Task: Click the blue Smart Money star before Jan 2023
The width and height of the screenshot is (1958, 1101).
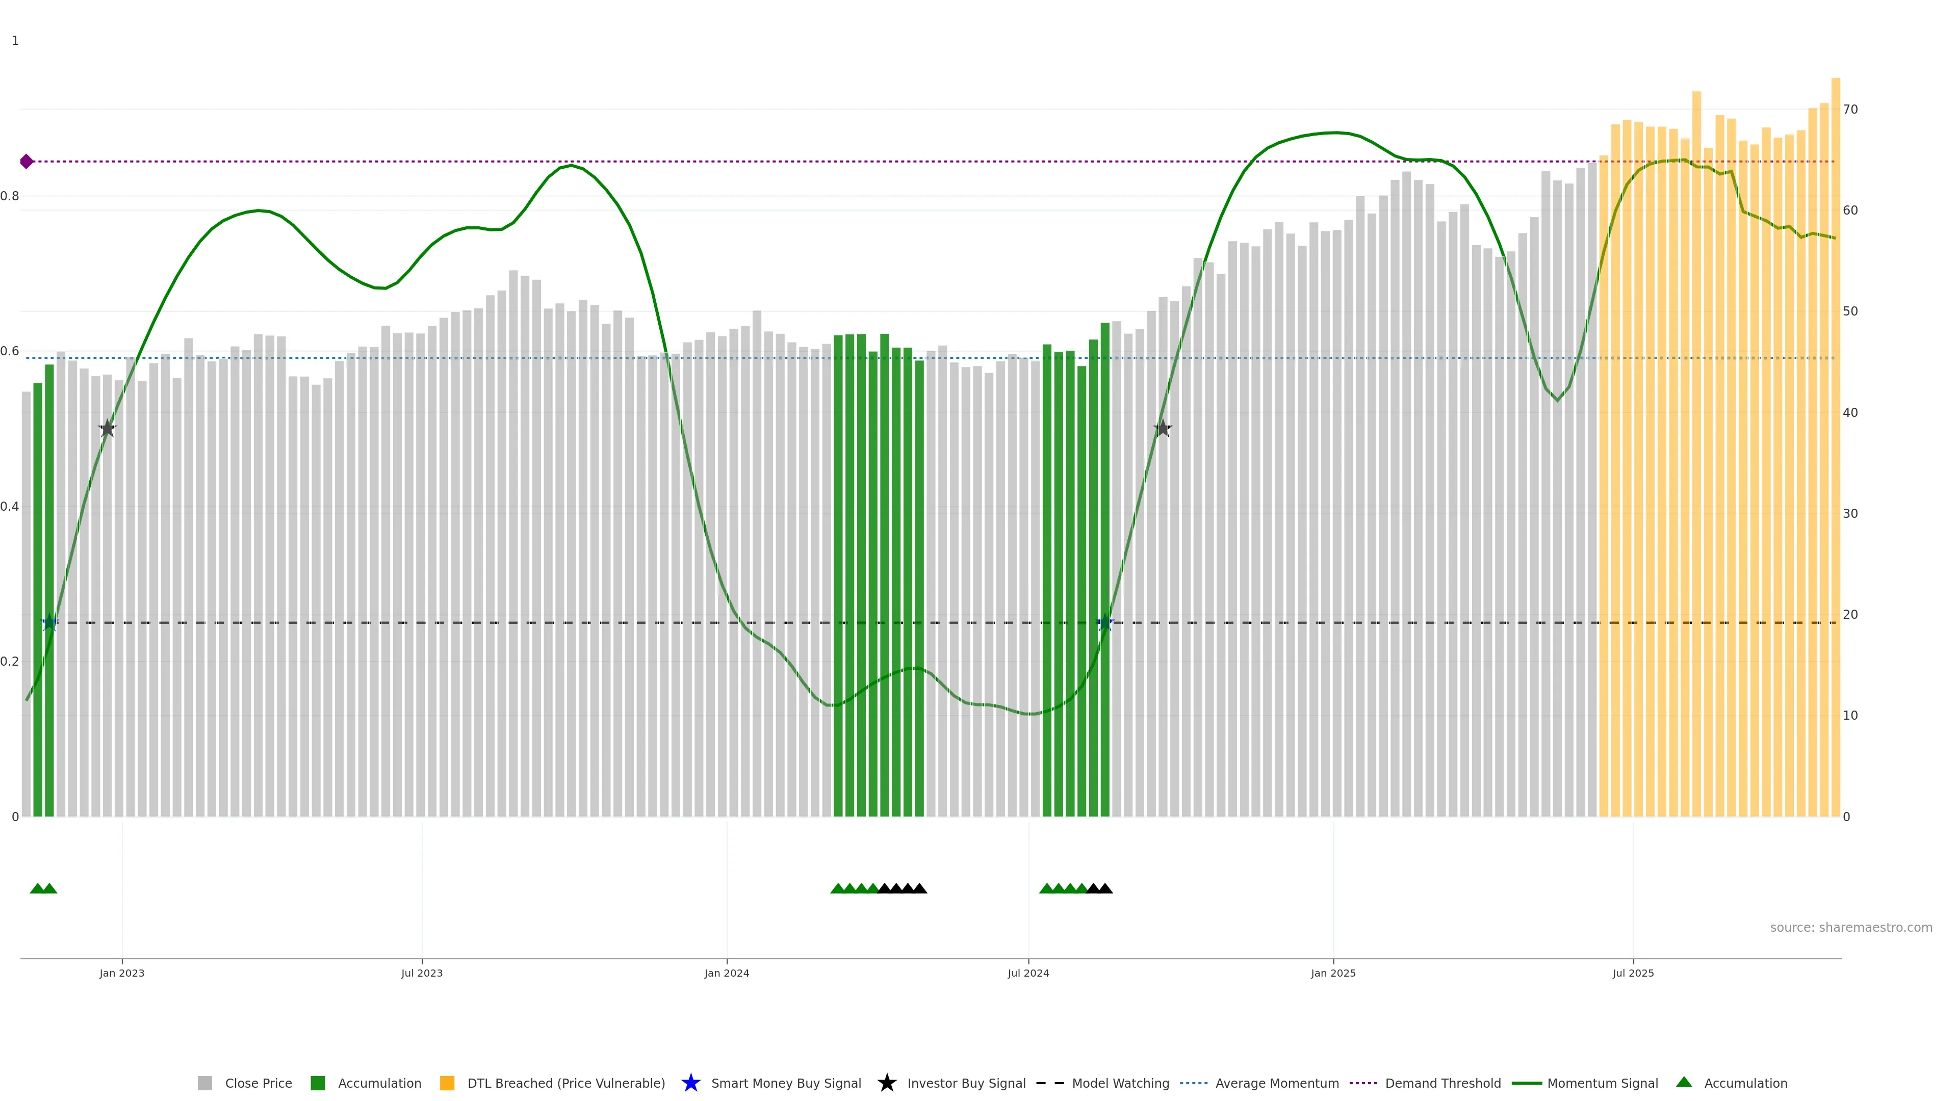Action: click(x=49, y=623)
